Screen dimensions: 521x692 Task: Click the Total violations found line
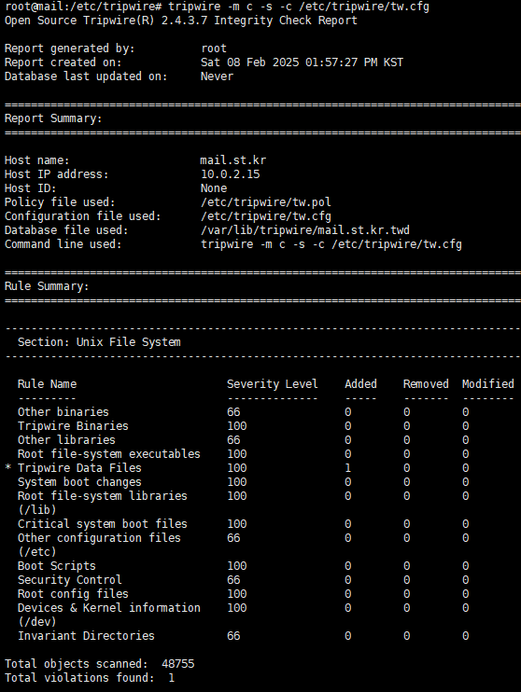point(90,678)
